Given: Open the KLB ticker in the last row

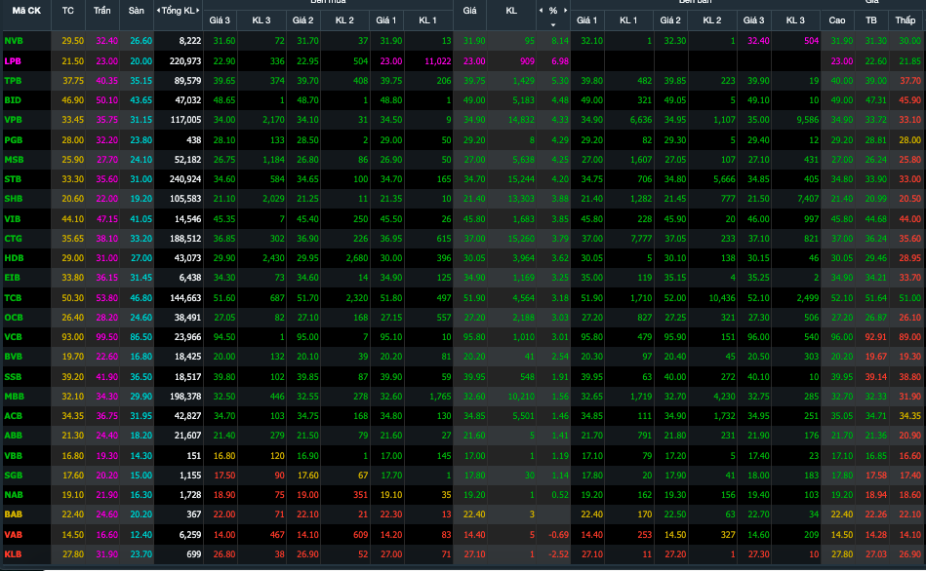Looking at the screenshot, I should 13,553.
